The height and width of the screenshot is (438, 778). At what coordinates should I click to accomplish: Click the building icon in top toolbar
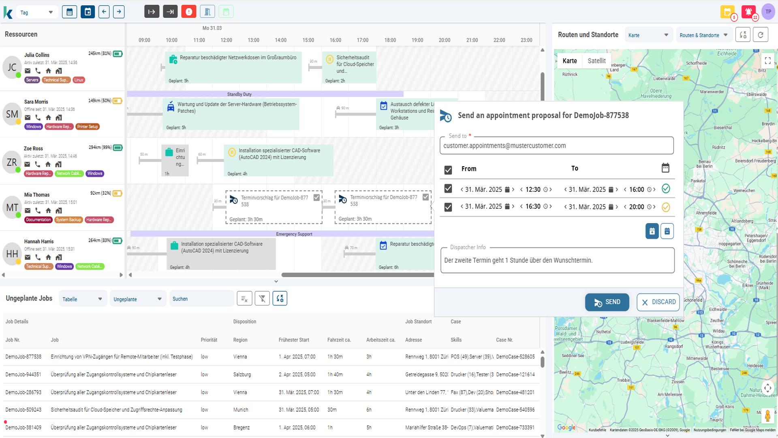[x=207, y=12]
